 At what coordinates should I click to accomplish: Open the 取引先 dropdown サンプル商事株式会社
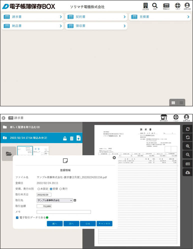55,200
